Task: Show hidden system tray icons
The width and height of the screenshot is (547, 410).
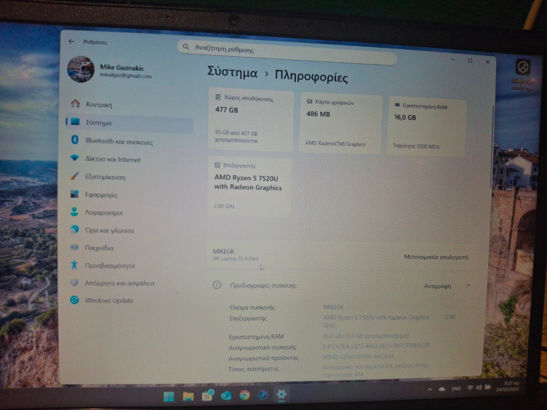Action: pyautogui.click(x=430, y=389)
